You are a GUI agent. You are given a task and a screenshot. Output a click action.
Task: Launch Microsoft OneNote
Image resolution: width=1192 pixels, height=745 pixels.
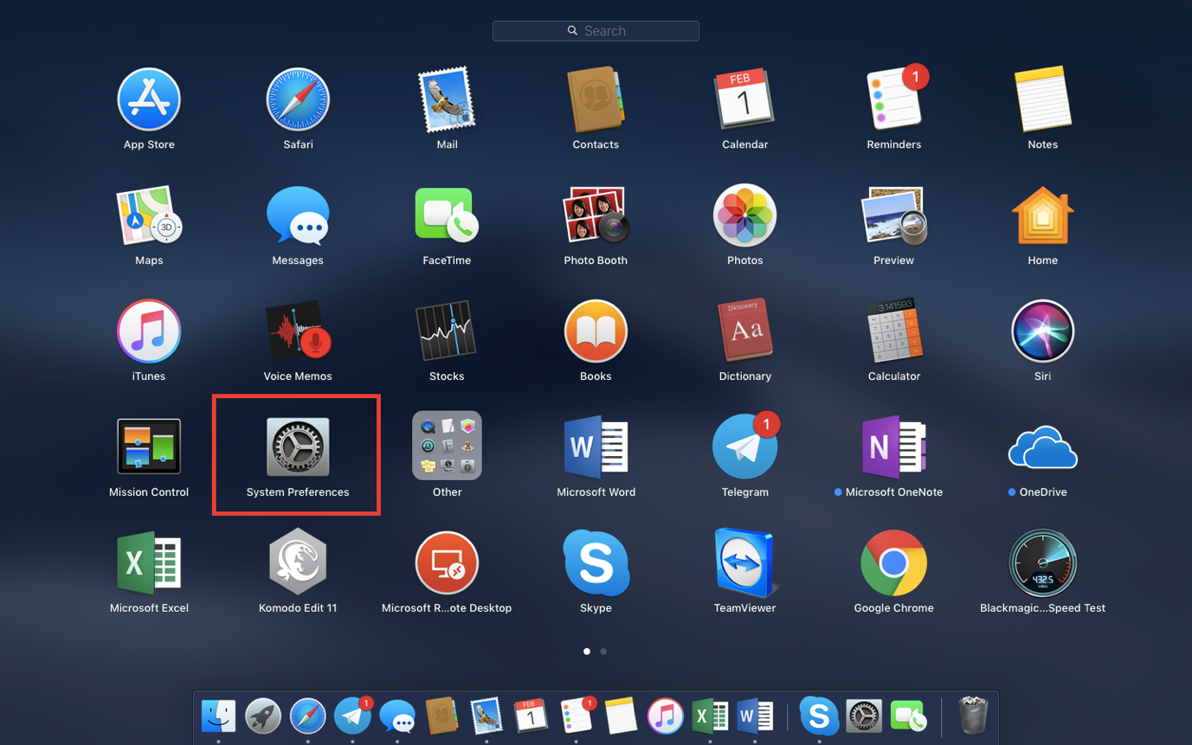pyautogui.click(x=894, y=446)
